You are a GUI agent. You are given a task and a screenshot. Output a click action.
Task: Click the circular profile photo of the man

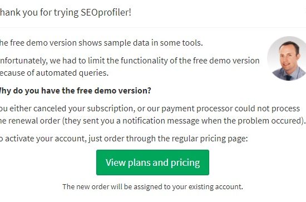(287, 58)
